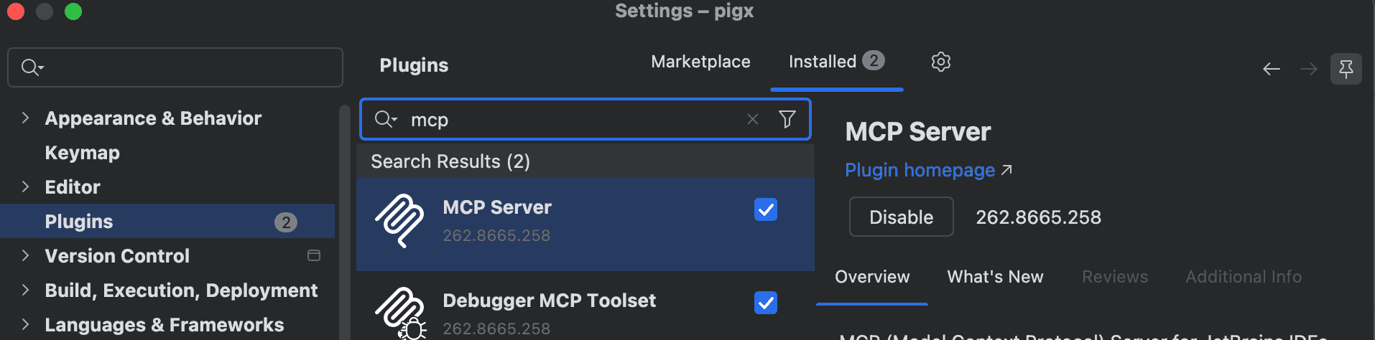Screen dimensions: 1375x340
Task: Select Appearance & Behavior label
Action: [153, 118]
